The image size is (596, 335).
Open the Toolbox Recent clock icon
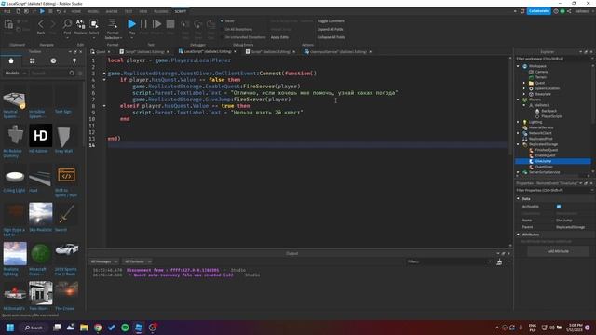[x=53, y=60]
